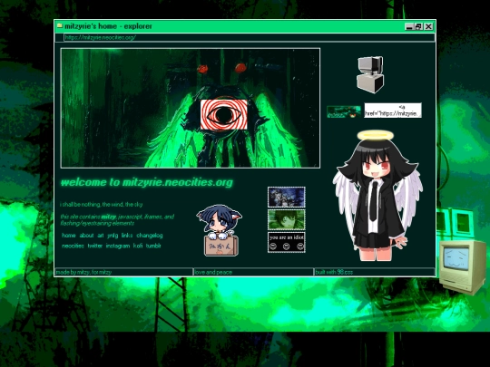The height and width of the screenshot is (367, 490).
Task: Click the small green site button badge
Action: (344, 111)
